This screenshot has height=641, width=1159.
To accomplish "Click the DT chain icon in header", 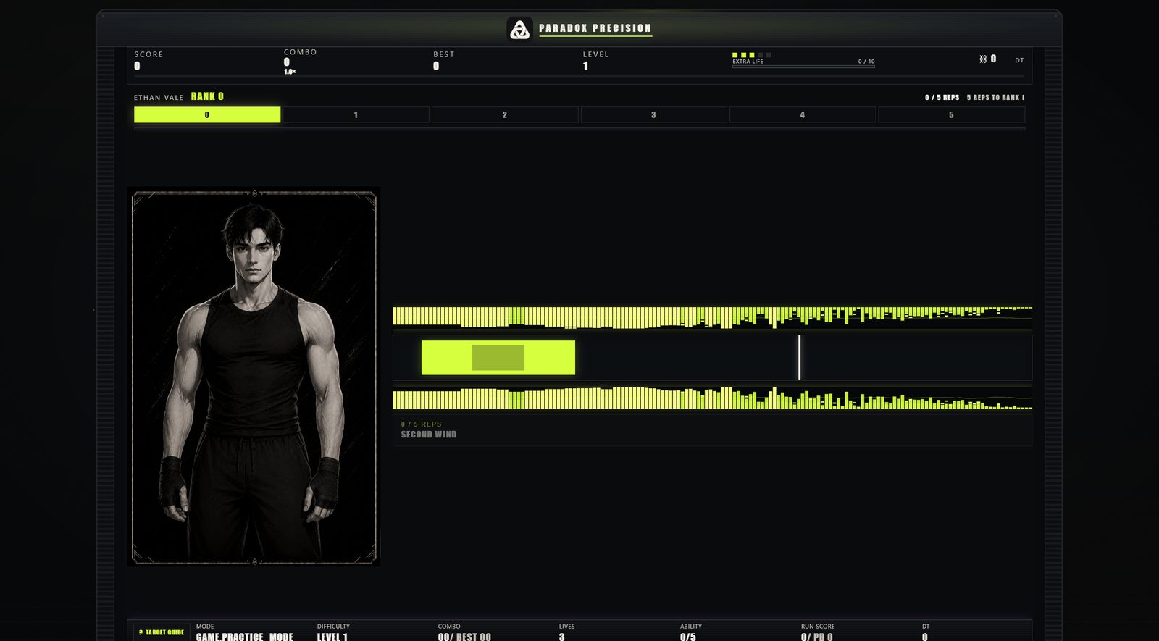I will (983, 59).
